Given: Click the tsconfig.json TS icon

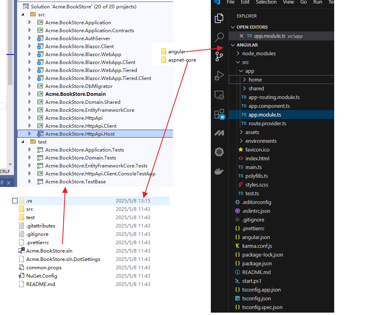Looking at the screenshot, I should tap(238, 298).
